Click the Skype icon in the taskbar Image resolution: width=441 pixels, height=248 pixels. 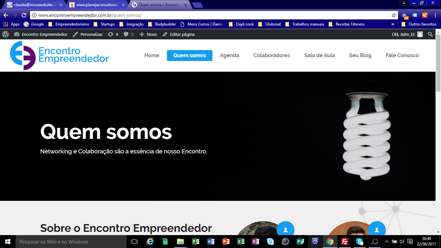point(270,242)
